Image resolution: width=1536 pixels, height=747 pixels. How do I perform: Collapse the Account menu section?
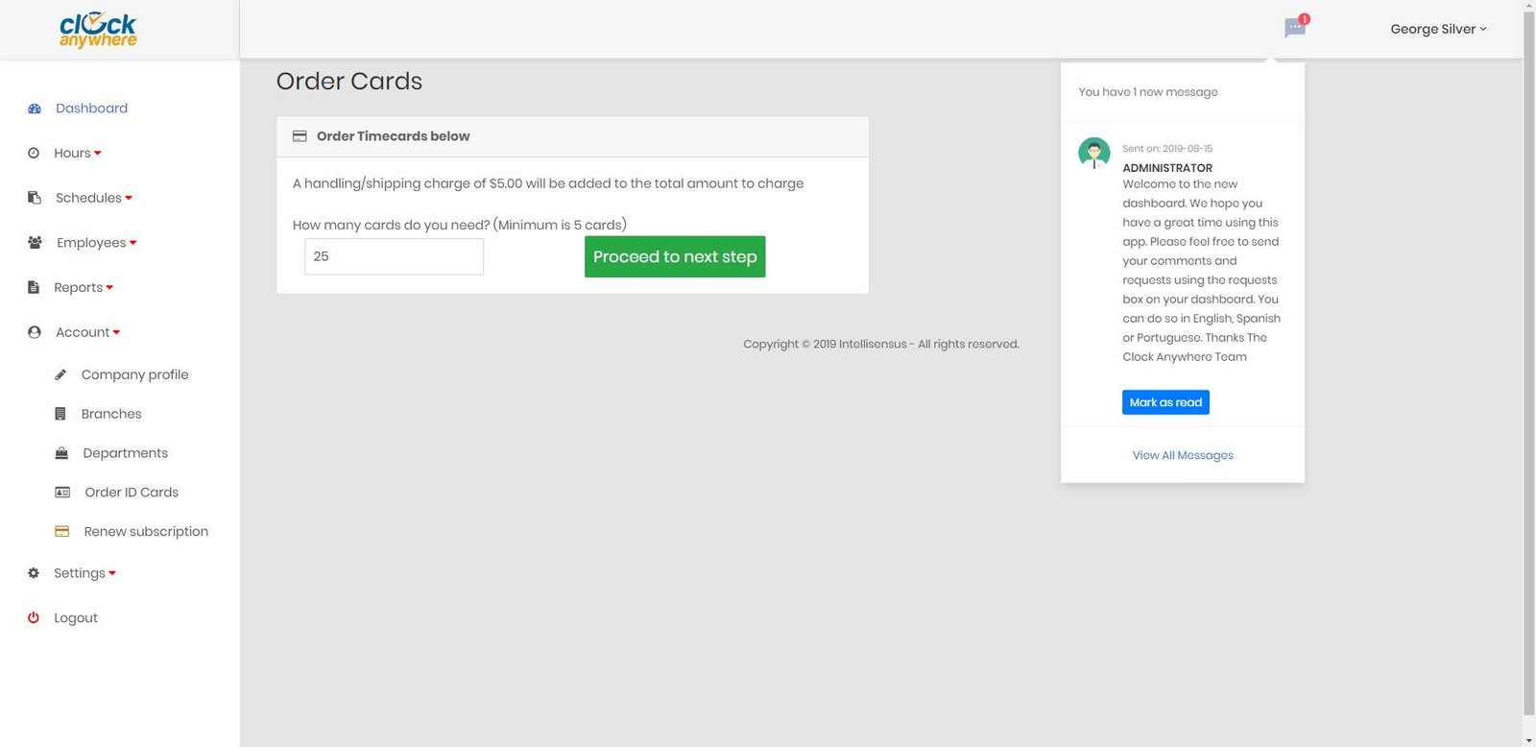87,332
